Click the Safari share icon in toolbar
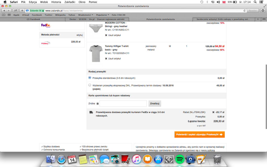267x167 pixels. 16,11
